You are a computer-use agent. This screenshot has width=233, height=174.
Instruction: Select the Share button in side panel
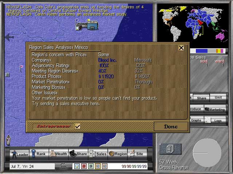tap(201, 98)
